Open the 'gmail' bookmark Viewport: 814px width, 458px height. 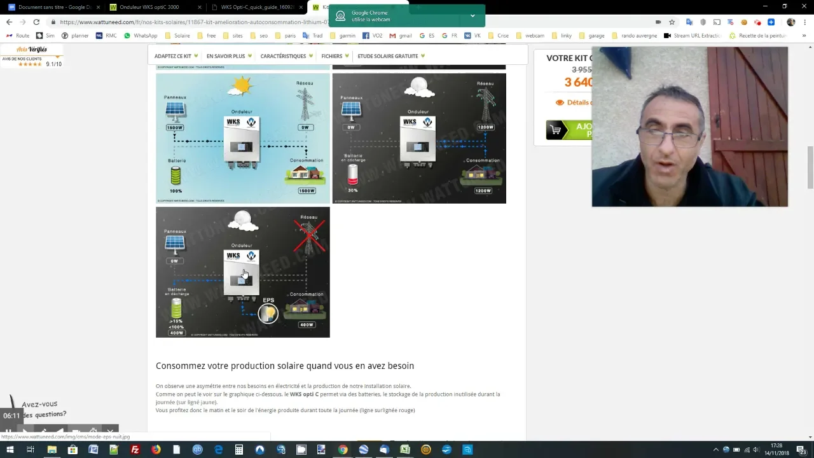pos(401,36)
